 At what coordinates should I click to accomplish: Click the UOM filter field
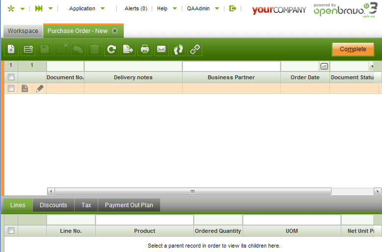click(x=292, y=220)
